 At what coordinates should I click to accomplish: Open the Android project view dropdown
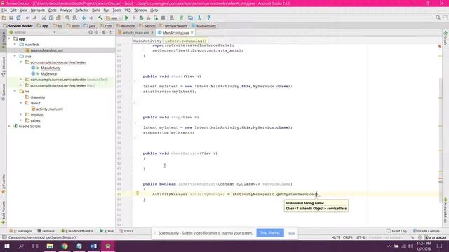32,32
